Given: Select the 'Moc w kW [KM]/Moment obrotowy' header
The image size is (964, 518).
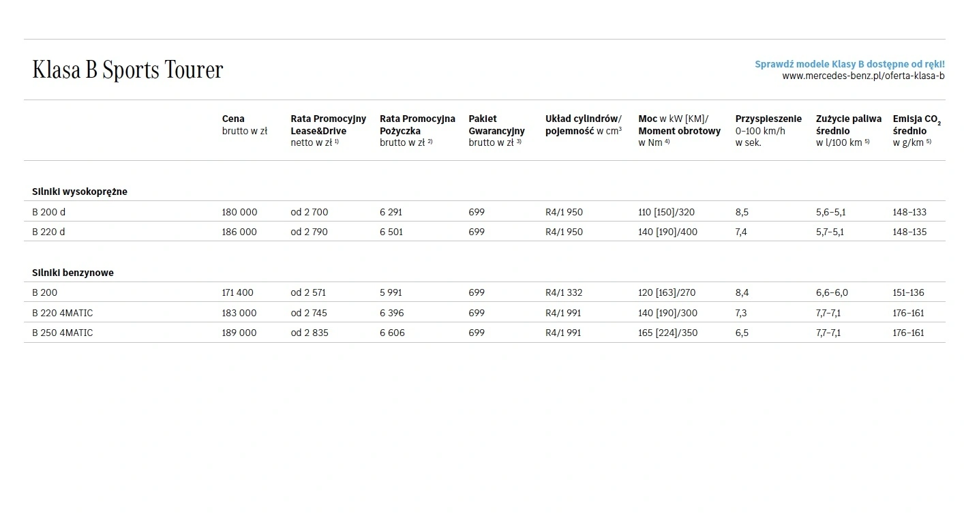Looking at the screenshot, I should 679,130.
